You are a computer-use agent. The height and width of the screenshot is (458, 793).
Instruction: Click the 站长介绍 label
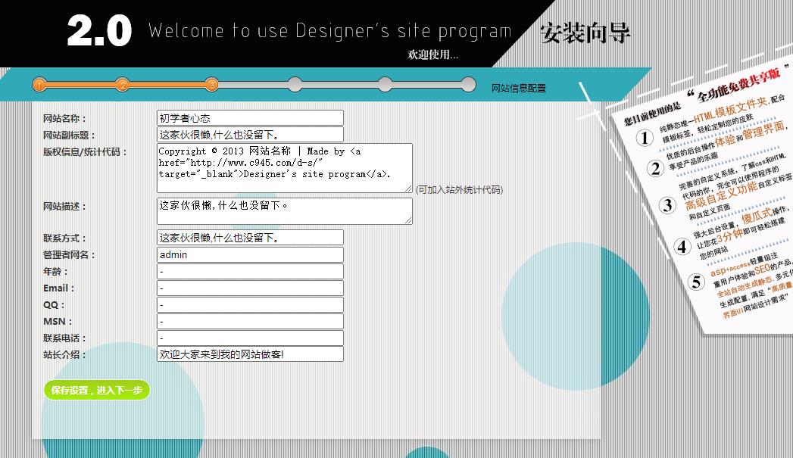[x=64, y=355]
